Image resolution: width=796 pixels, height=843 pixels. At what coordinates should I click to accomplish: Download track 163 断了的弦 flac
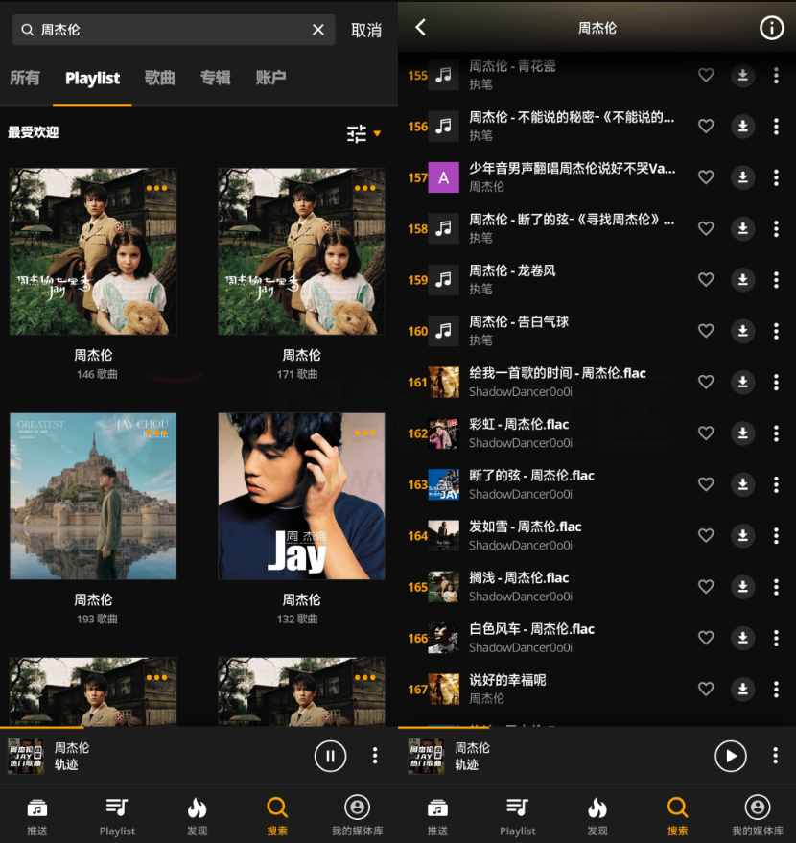point(743,484)
